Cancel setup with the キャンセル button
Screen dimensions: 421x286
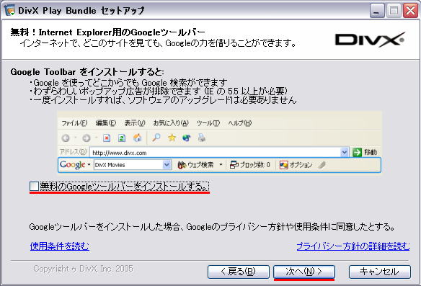pos(380,272)
